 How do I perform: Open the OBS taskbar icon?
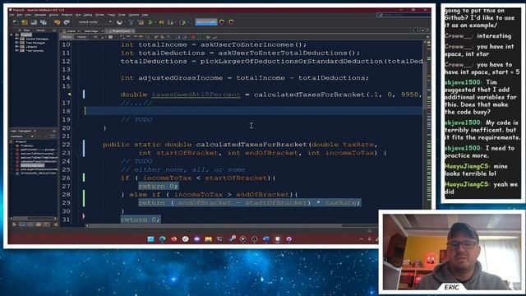click(254, 239)
